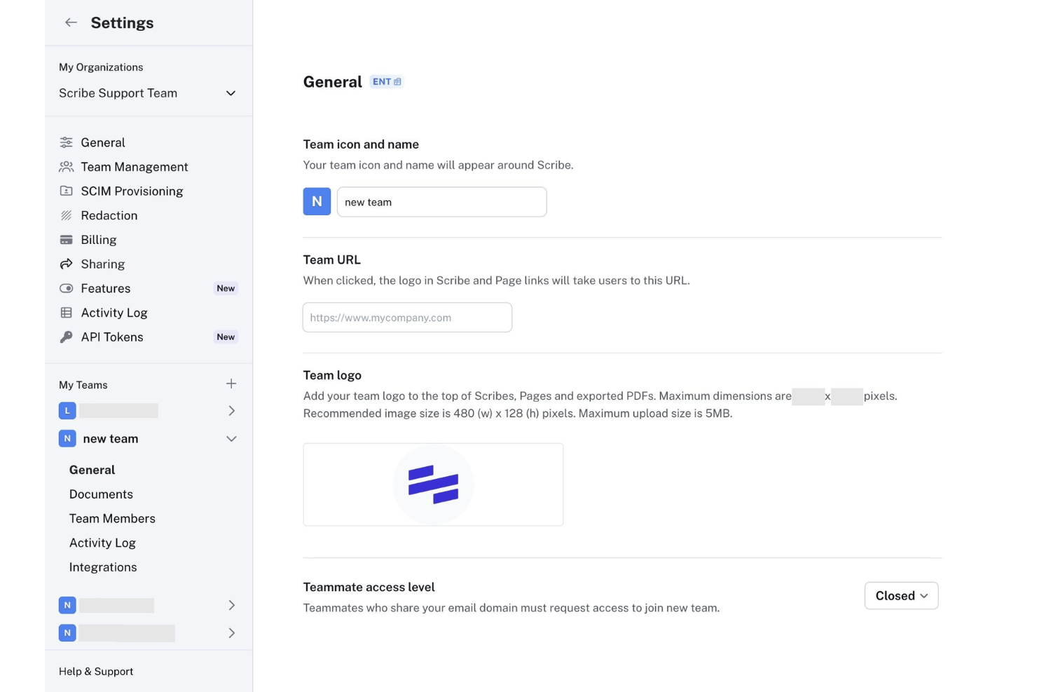Open the Features page

coord(106,288)
